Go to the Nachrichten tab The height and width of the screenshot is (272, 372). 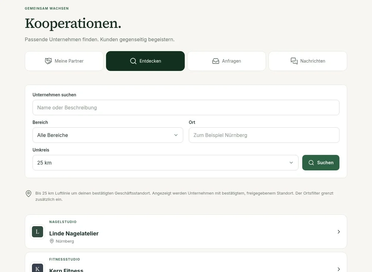point(308,61)
